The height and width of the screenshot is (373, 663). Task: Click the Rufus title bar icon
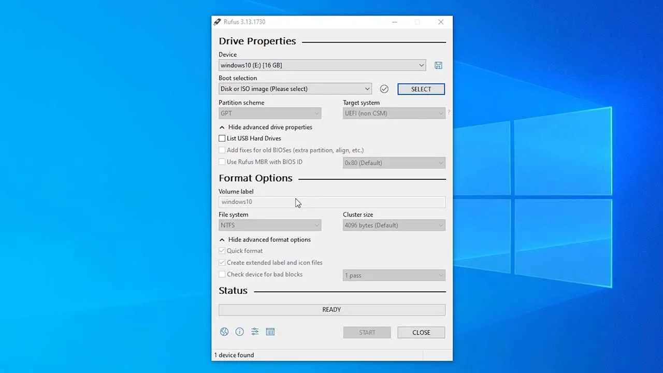click(x=217, y=22)
